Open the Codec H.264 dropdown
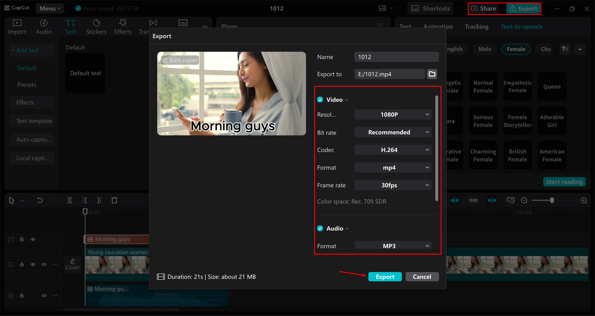This screenshot has width=595, height=316. 393,150
